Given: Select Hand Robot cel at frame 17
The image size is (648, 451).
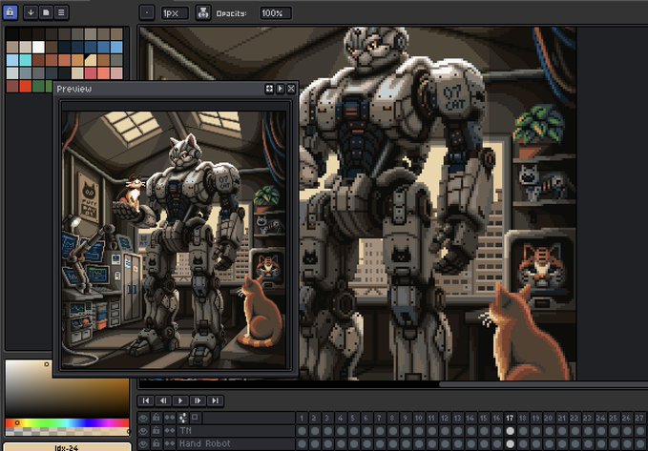Looking at the screenshot, I should [510, 444].
